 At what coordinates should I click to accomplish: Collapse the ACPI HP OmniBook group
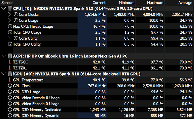click(x=4, y=56)
